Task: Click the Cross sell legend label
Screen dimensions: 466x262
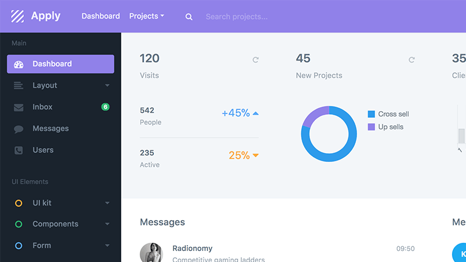Action: 394,114
